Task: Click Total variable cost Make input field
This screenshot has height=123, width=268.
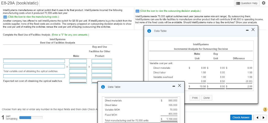Action: [x=78, y=71]
